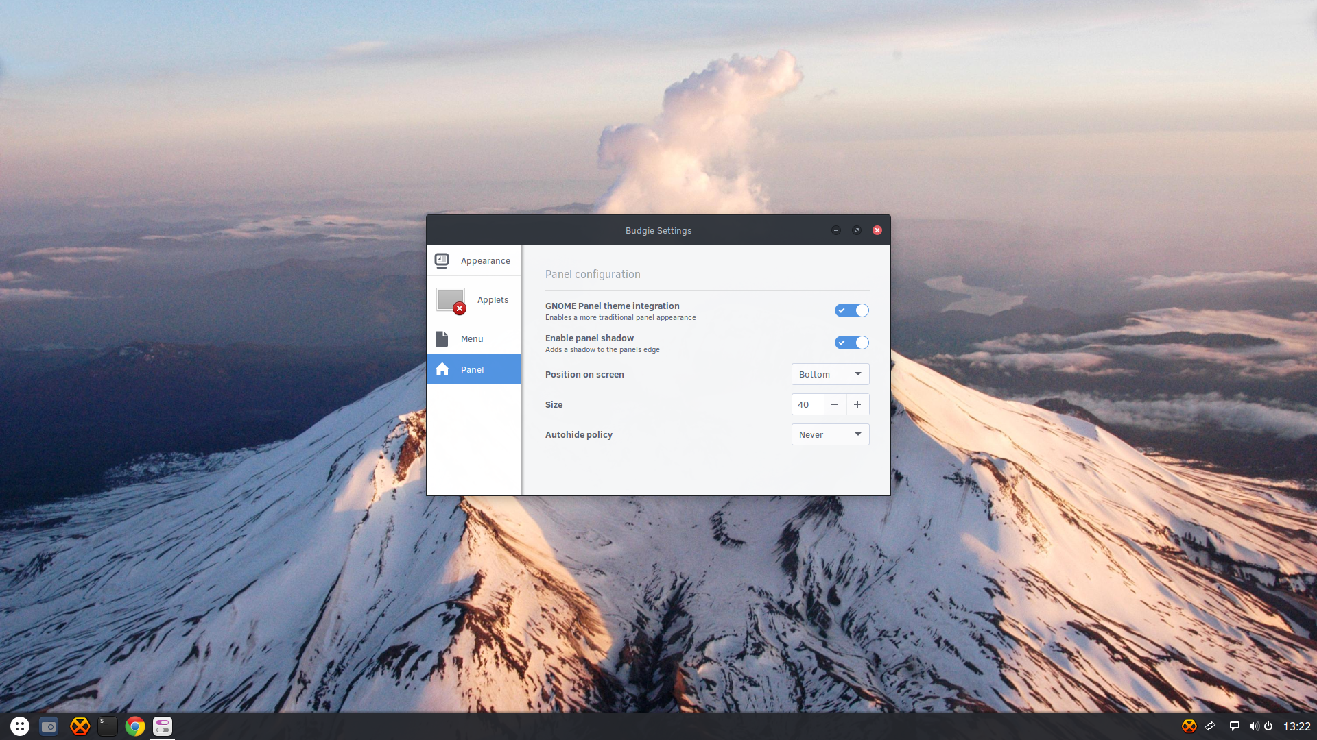Launch the terminal from the panel
This screenshot has height=740, width=1317.
pos(107,726)
